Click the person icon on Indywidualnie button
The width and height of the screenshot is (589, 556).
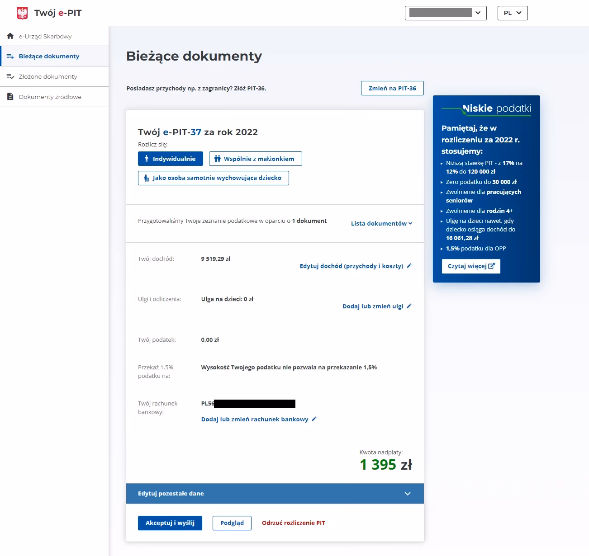click(147, 159)
